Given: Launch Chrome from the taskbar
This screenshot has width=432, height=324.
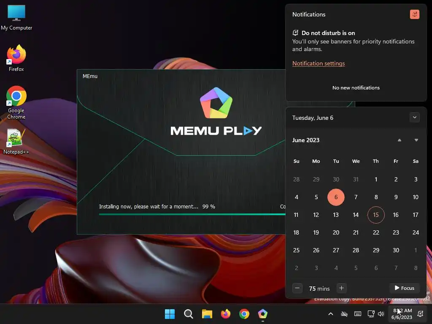Looking at the screenshot, I should point(244,314).
